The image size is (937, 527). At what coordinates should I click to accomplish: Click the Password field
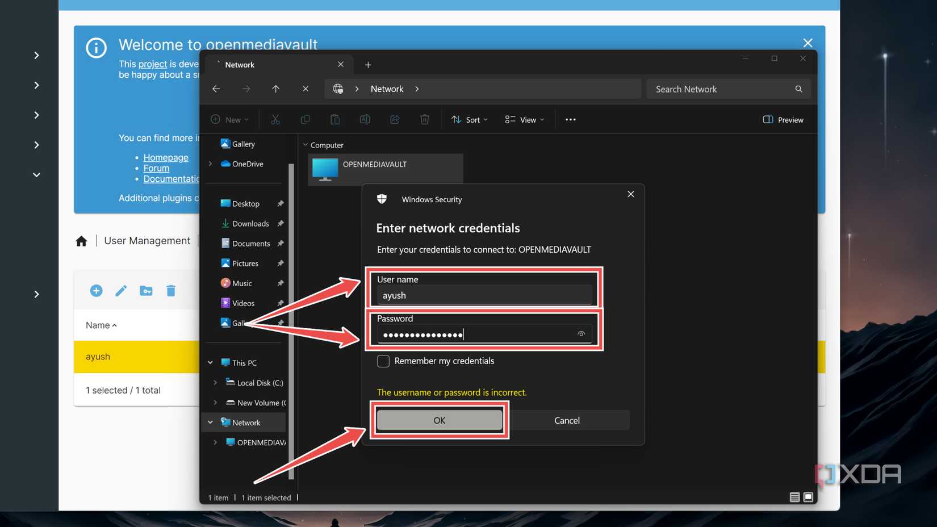484,334
